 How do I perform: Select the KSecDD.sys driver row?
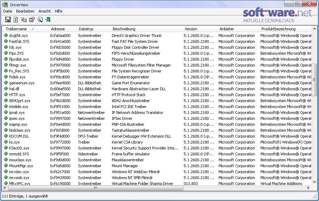(x=157, y=148)
